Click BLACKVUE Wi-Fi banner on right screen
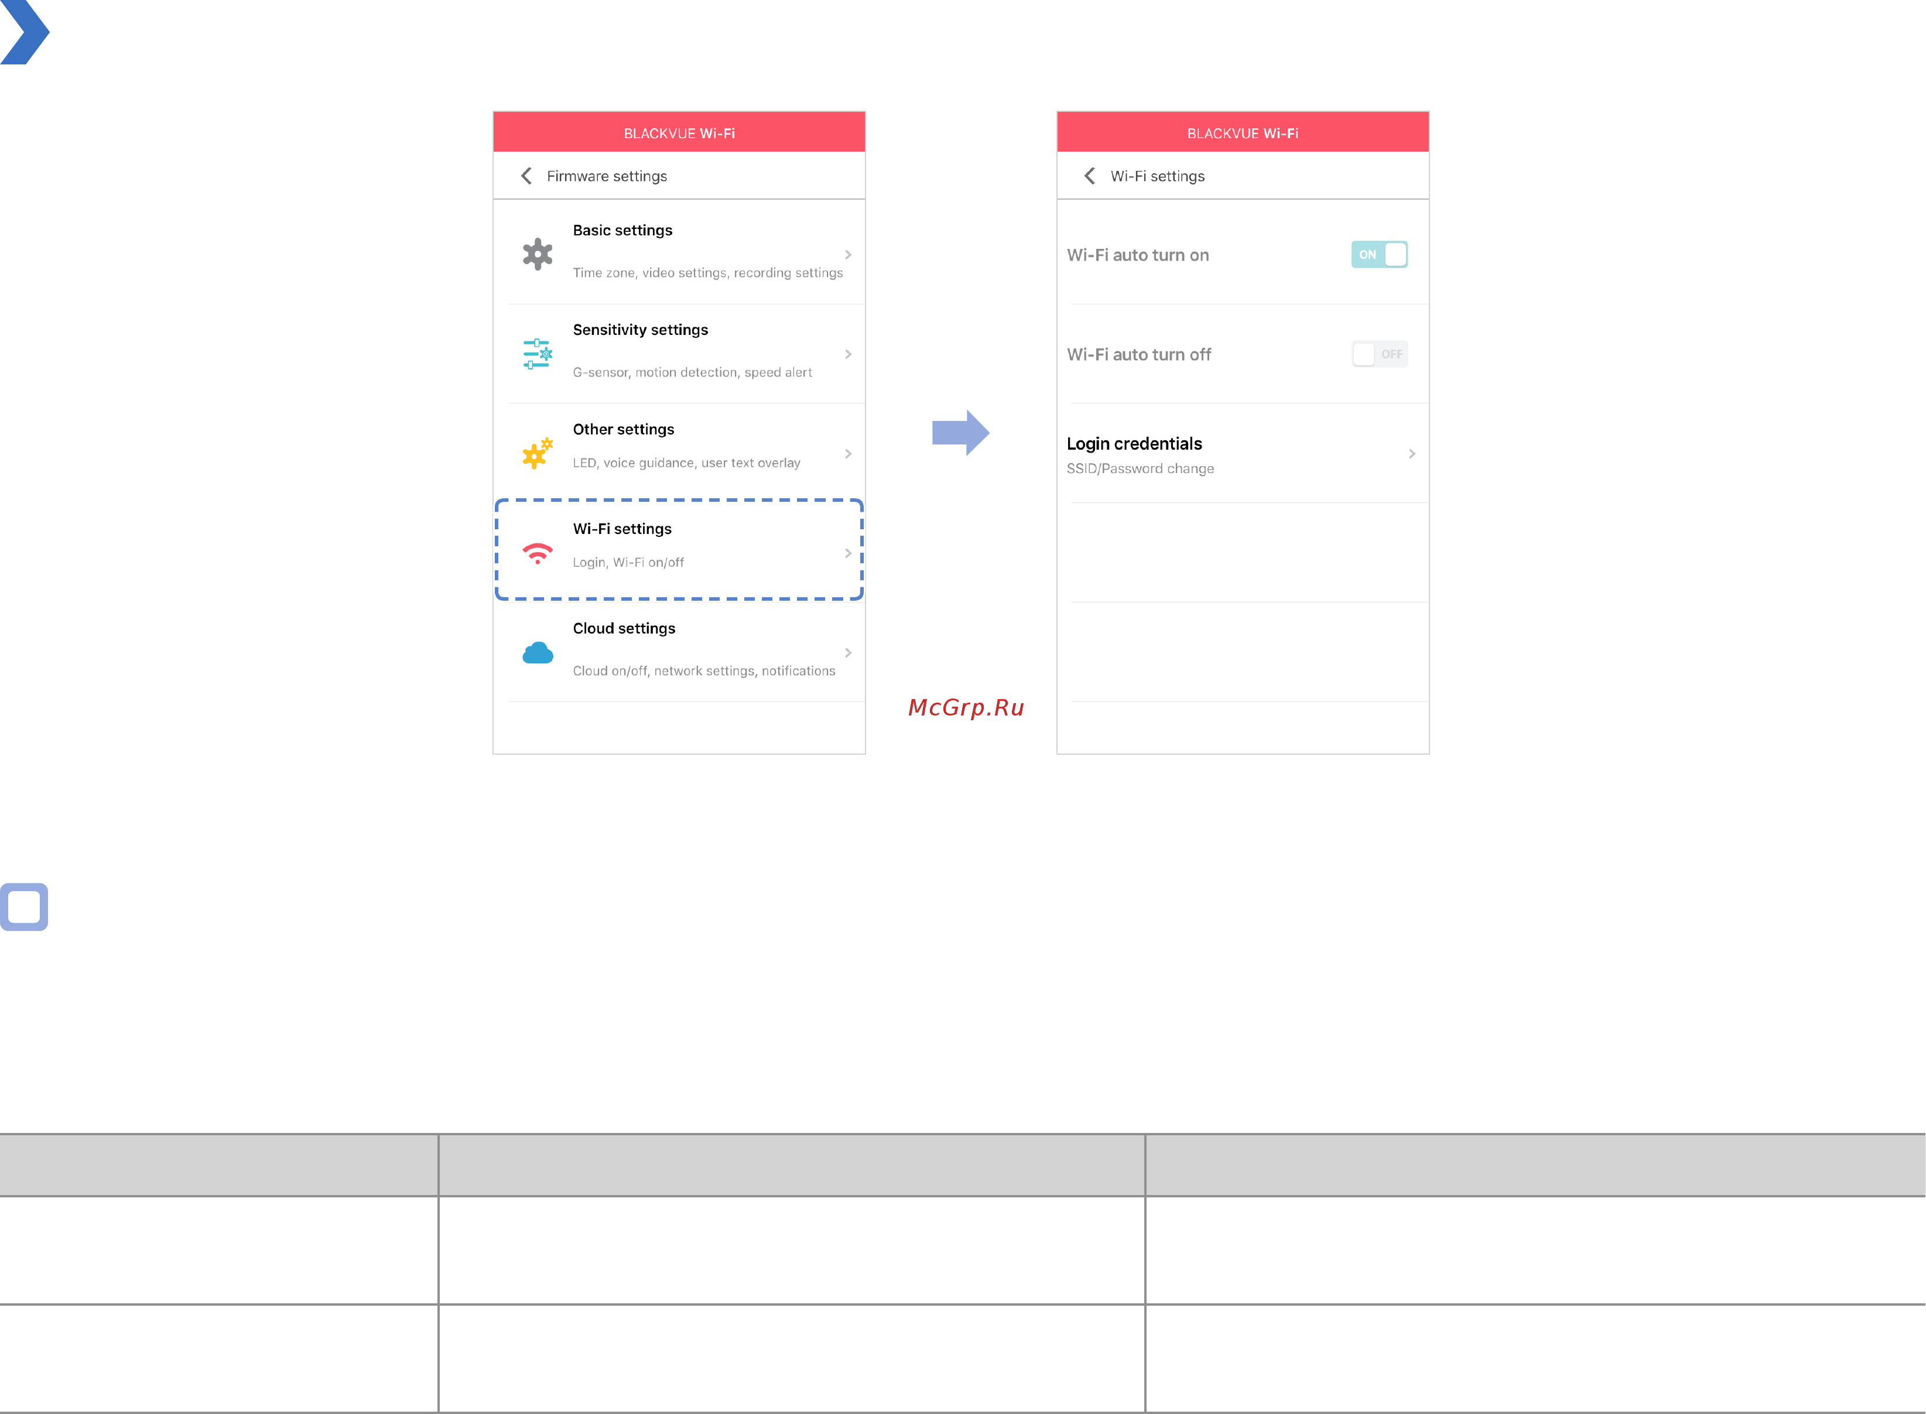This screenshot has width=1926, height=1414. (1243, 133)
